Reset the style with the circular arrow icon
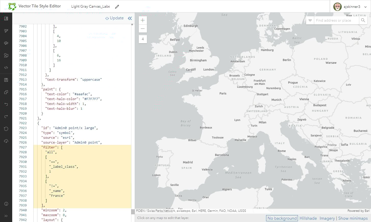The width and height of the screenshot is (371, 222). click(x=6, y=129)
